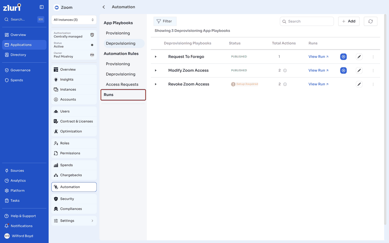Select Provisioning under App Playbooks

coord(118,33)
